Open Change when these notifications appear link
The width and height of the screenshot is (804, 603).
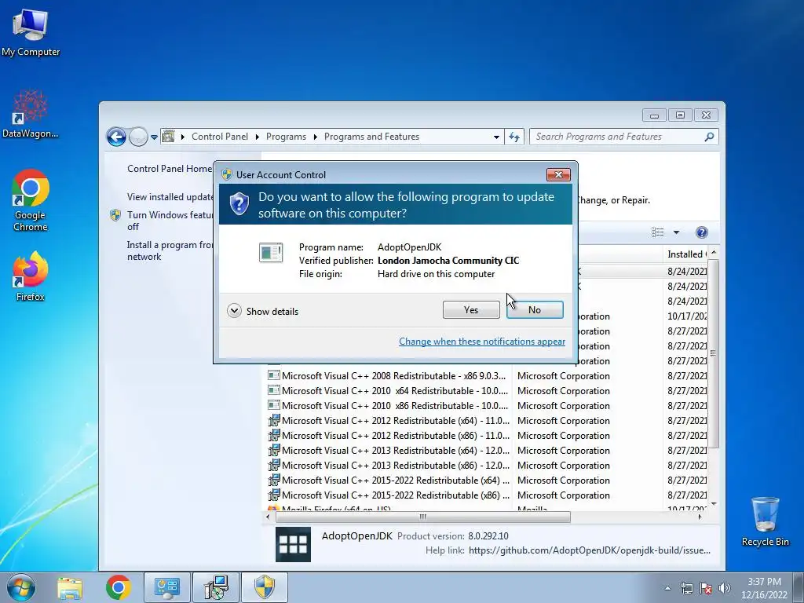482,342
